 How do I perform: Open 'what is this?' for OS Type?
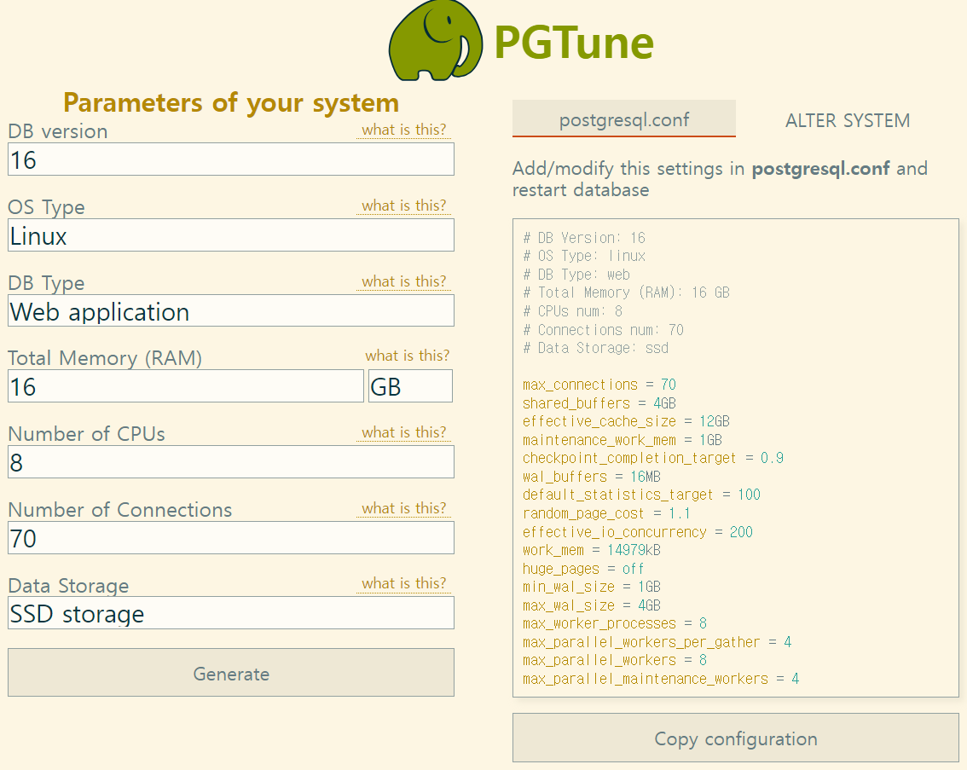click(x=404, y=206)
